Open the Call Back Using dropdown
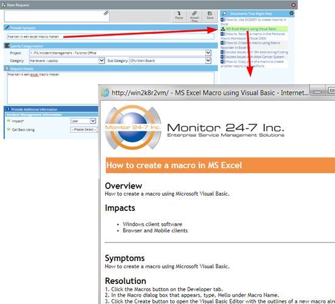335x304 pixels. pyautogui.click(x=84, y=130)
